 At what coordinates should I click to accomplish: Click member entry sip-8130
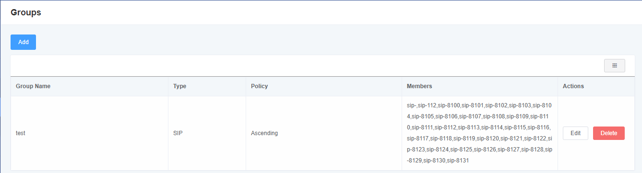[x=434, y=161]
